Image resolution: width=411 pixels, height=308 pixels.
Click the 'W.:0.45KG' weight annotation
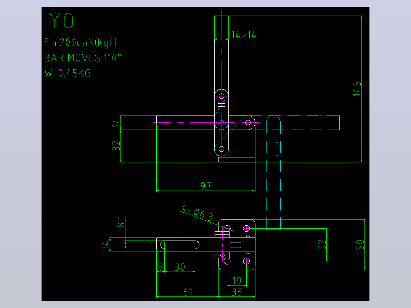coord(67,73)
